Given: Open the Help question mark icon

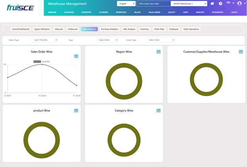Looking at the screenshot, I should (x=220, y=4).
